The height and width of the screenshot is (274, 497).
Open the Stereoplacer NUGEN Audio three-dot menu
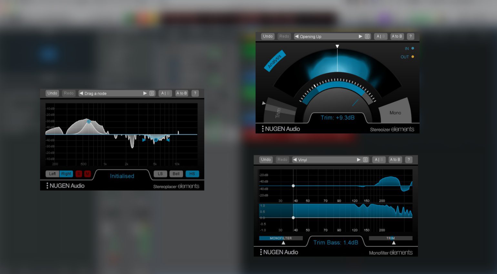point(47,186)
